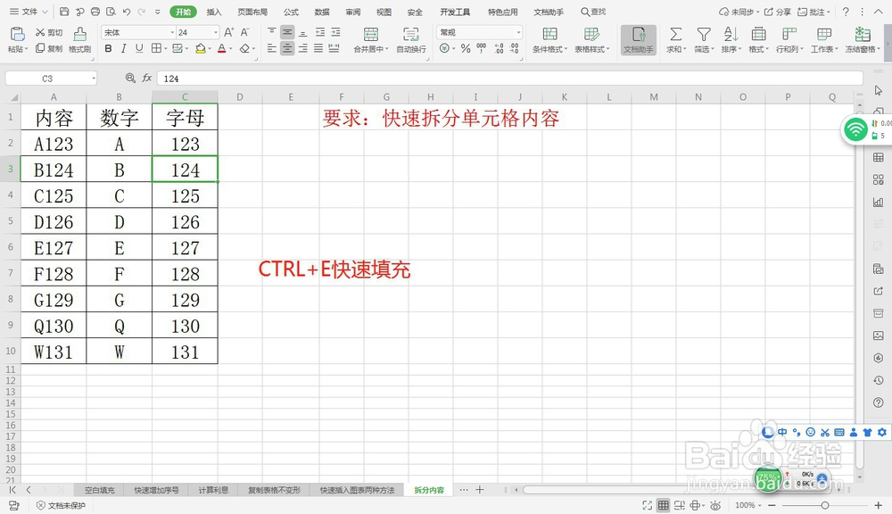This screenshot has height=514, width=892.
Task: Open number format dropdown 常规
Action: click(518, 32)
